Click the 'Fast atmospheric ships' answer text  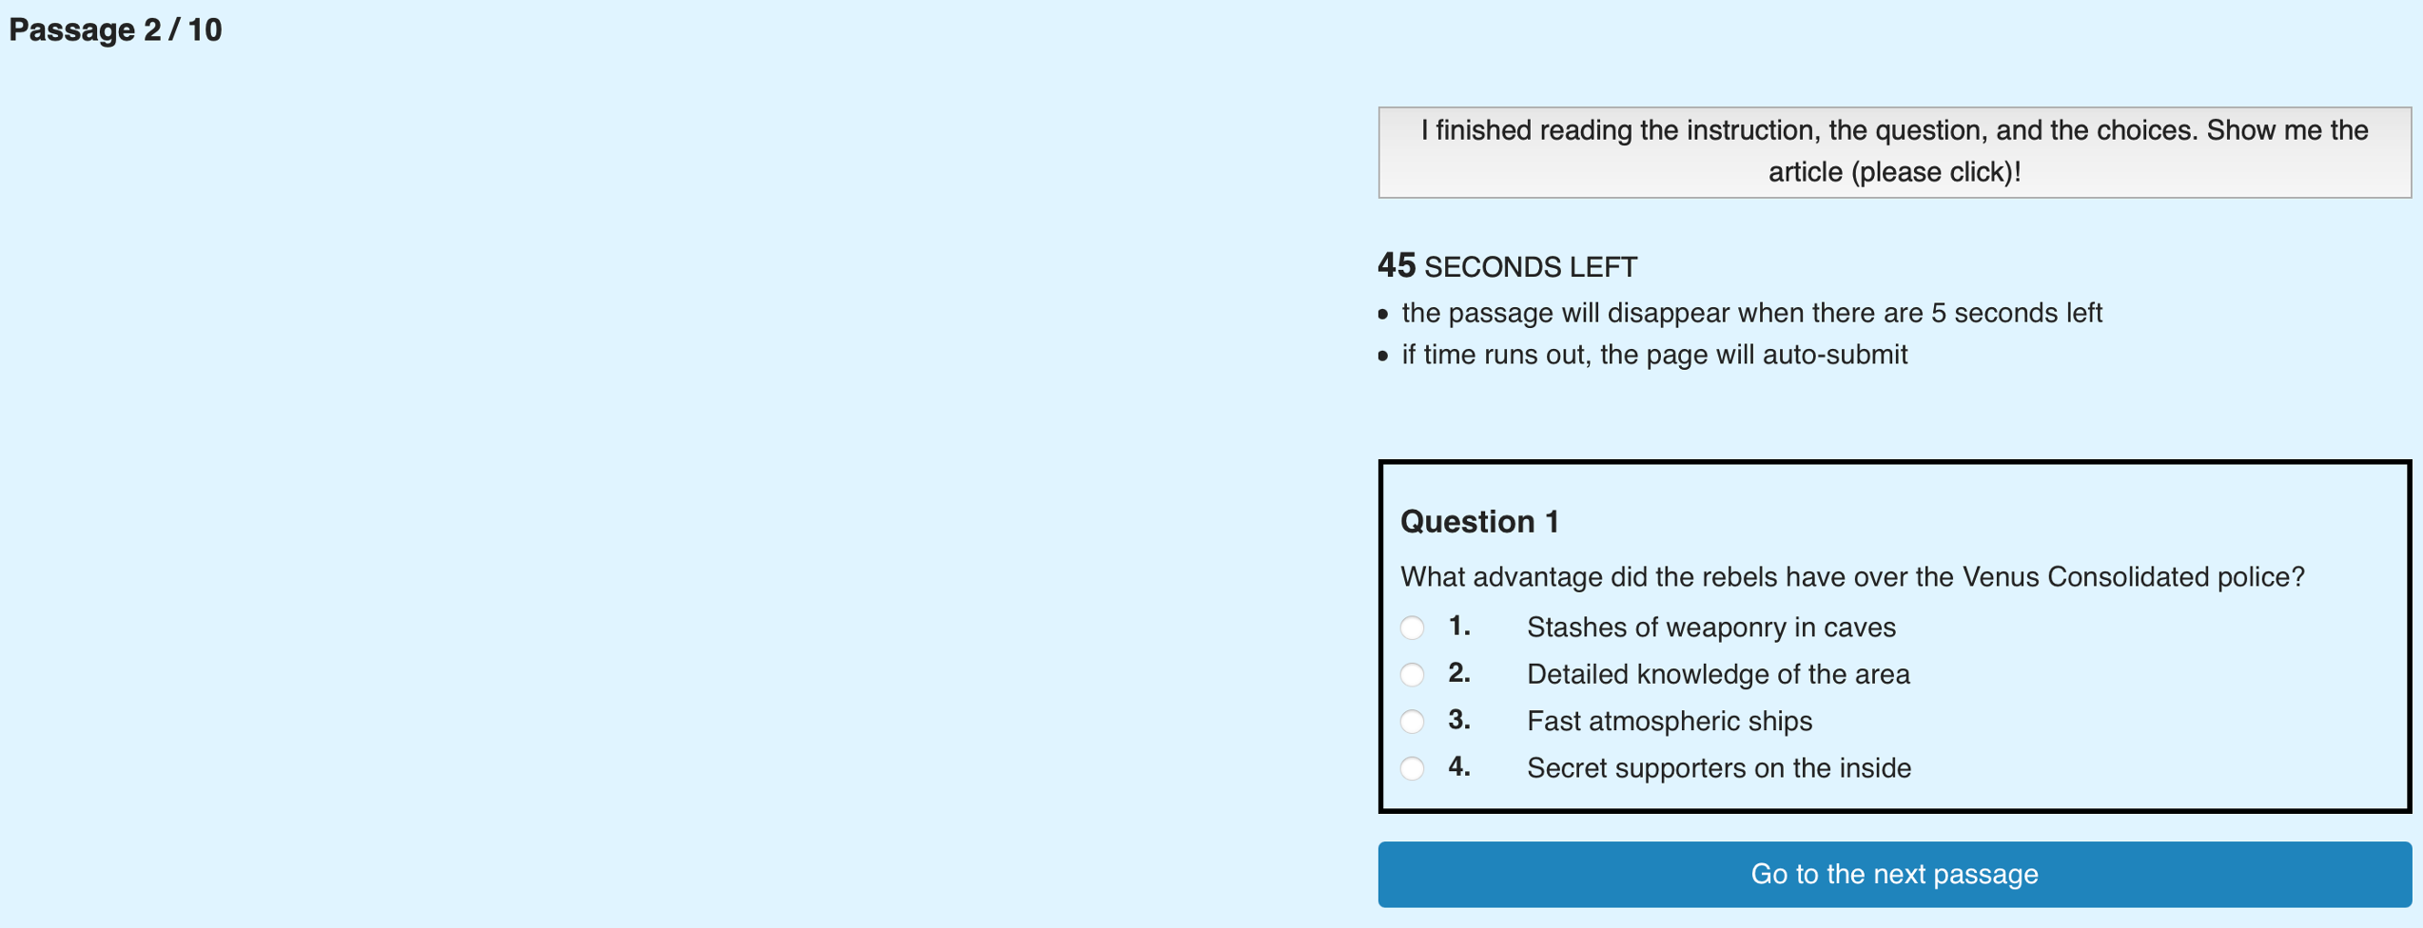[x=1669, y=721]
